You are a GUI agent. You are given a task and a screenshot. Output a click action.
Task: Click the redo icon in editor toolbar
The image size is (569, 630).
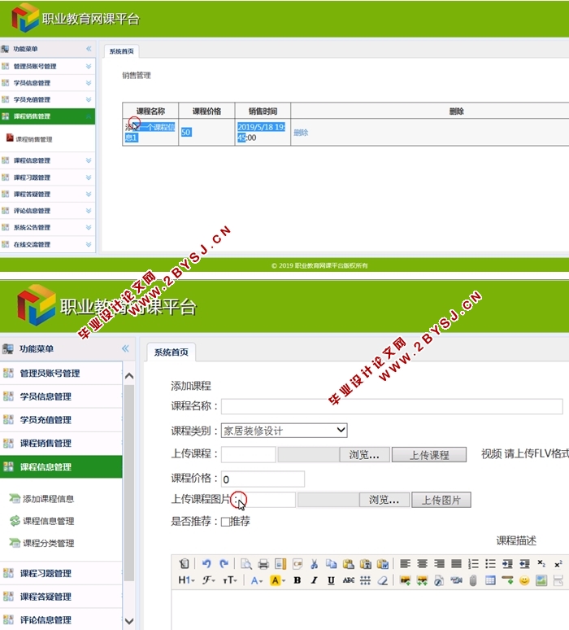point(224,564)
